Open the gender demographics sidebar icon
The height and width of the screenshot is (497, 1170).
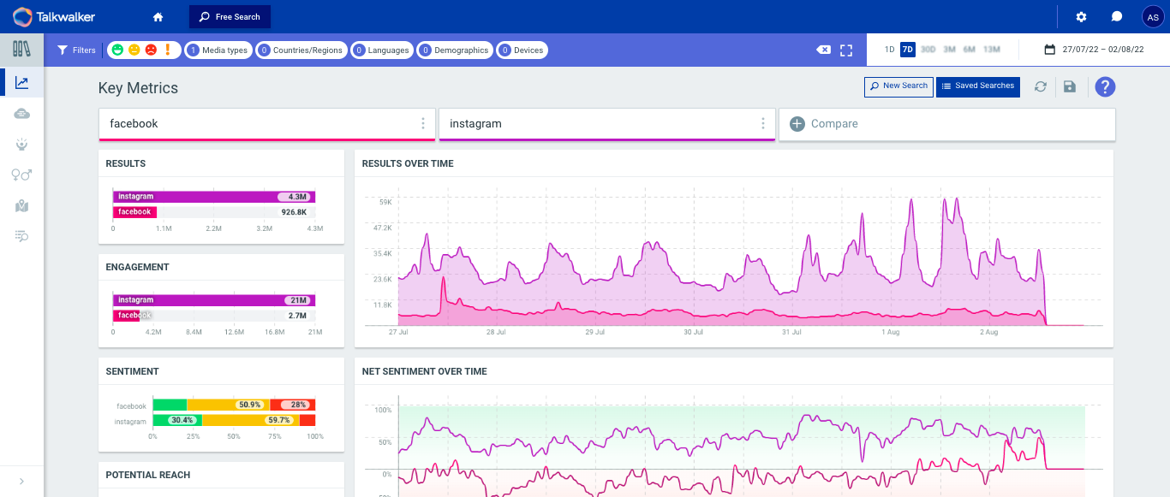pos(21,175)
